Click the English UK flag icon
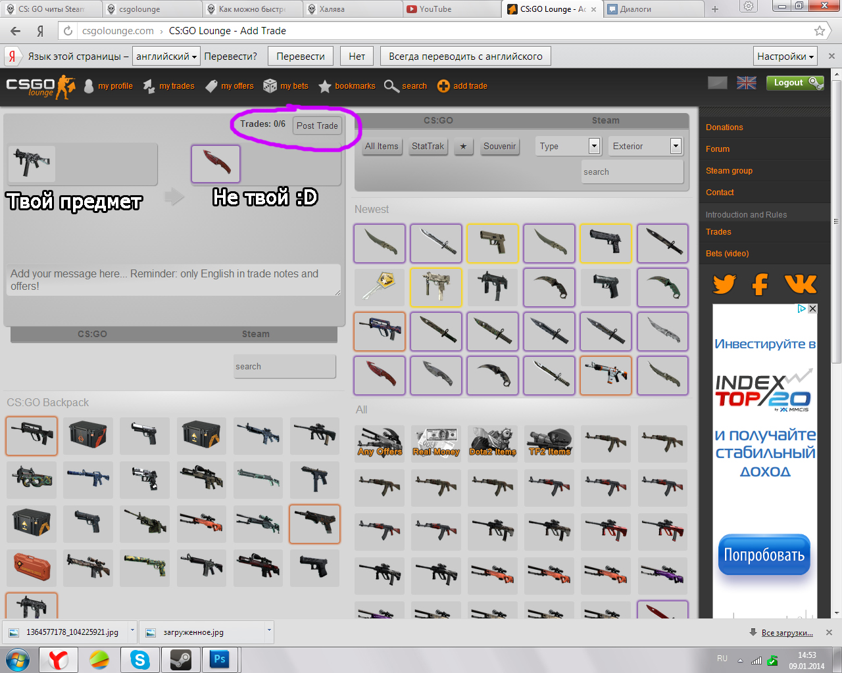Screen dimensions: 842x673 (x=746, y=83)
